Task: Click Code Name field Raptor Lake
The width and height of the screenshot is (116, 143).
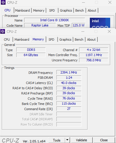Action: [40, 25]
